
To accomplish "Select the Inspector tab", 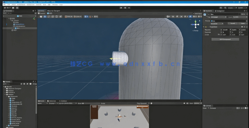I will click(x=208, y=11).
